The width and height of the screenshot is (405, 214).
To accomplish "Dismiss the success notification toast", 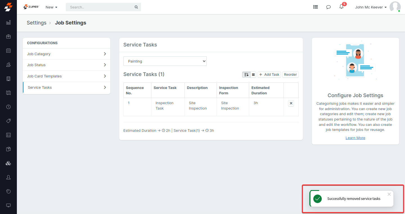I will click(389, 194).
